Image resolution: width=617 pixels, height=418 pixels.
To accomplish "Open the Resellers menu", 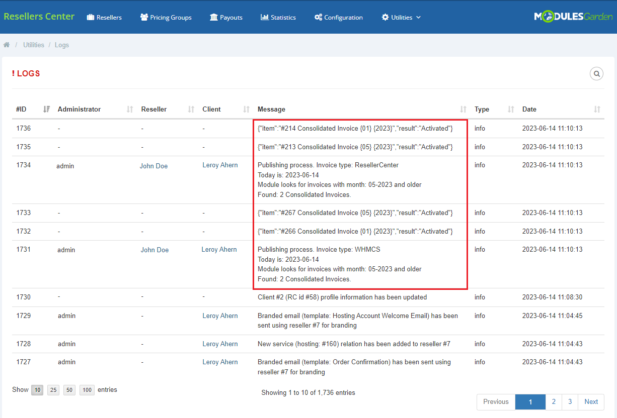I will coord(104,17).
